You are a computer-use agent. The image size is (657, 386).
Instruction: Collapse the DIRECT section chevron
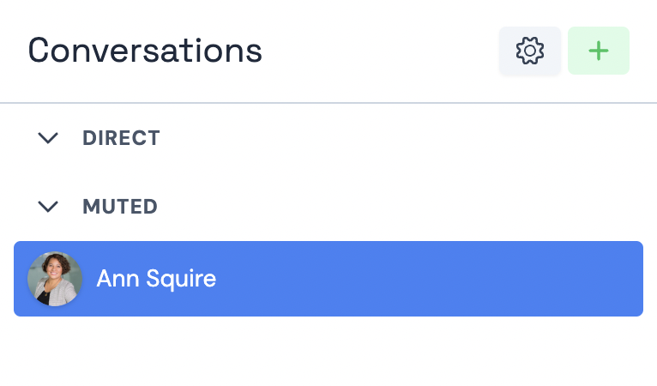[49, 137]
